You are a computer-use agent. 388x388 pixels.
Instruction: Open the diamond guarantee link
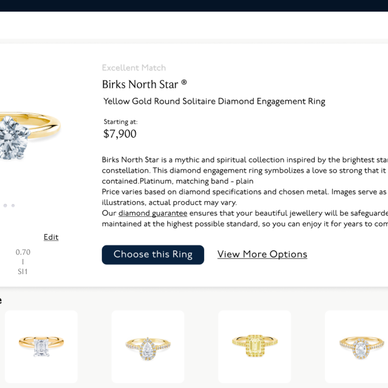[153, 213]
